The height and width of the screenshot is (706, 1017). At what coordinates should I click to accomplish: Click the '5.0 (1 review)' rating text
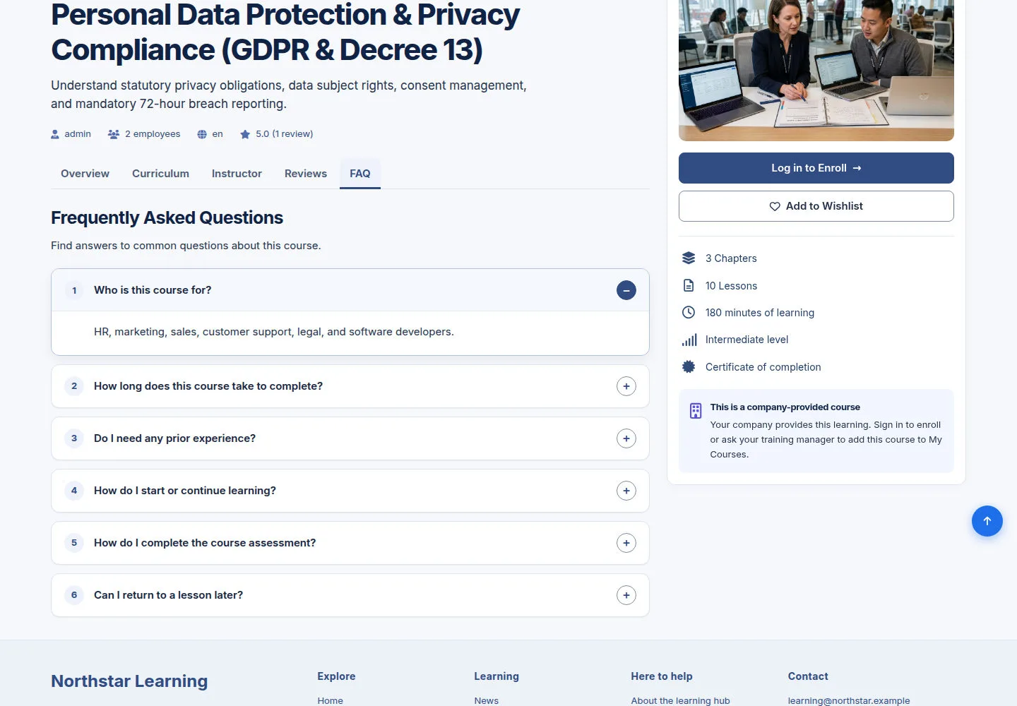click(284, 134)
